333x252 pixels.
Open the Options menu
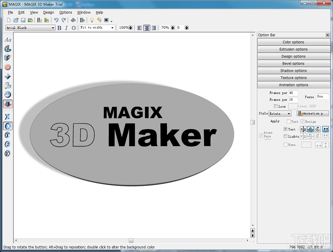[66, 12]
